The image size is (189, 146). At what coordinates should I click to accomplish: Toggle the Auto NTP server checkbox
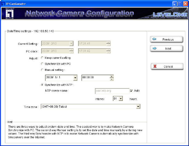tap(131, 91)
